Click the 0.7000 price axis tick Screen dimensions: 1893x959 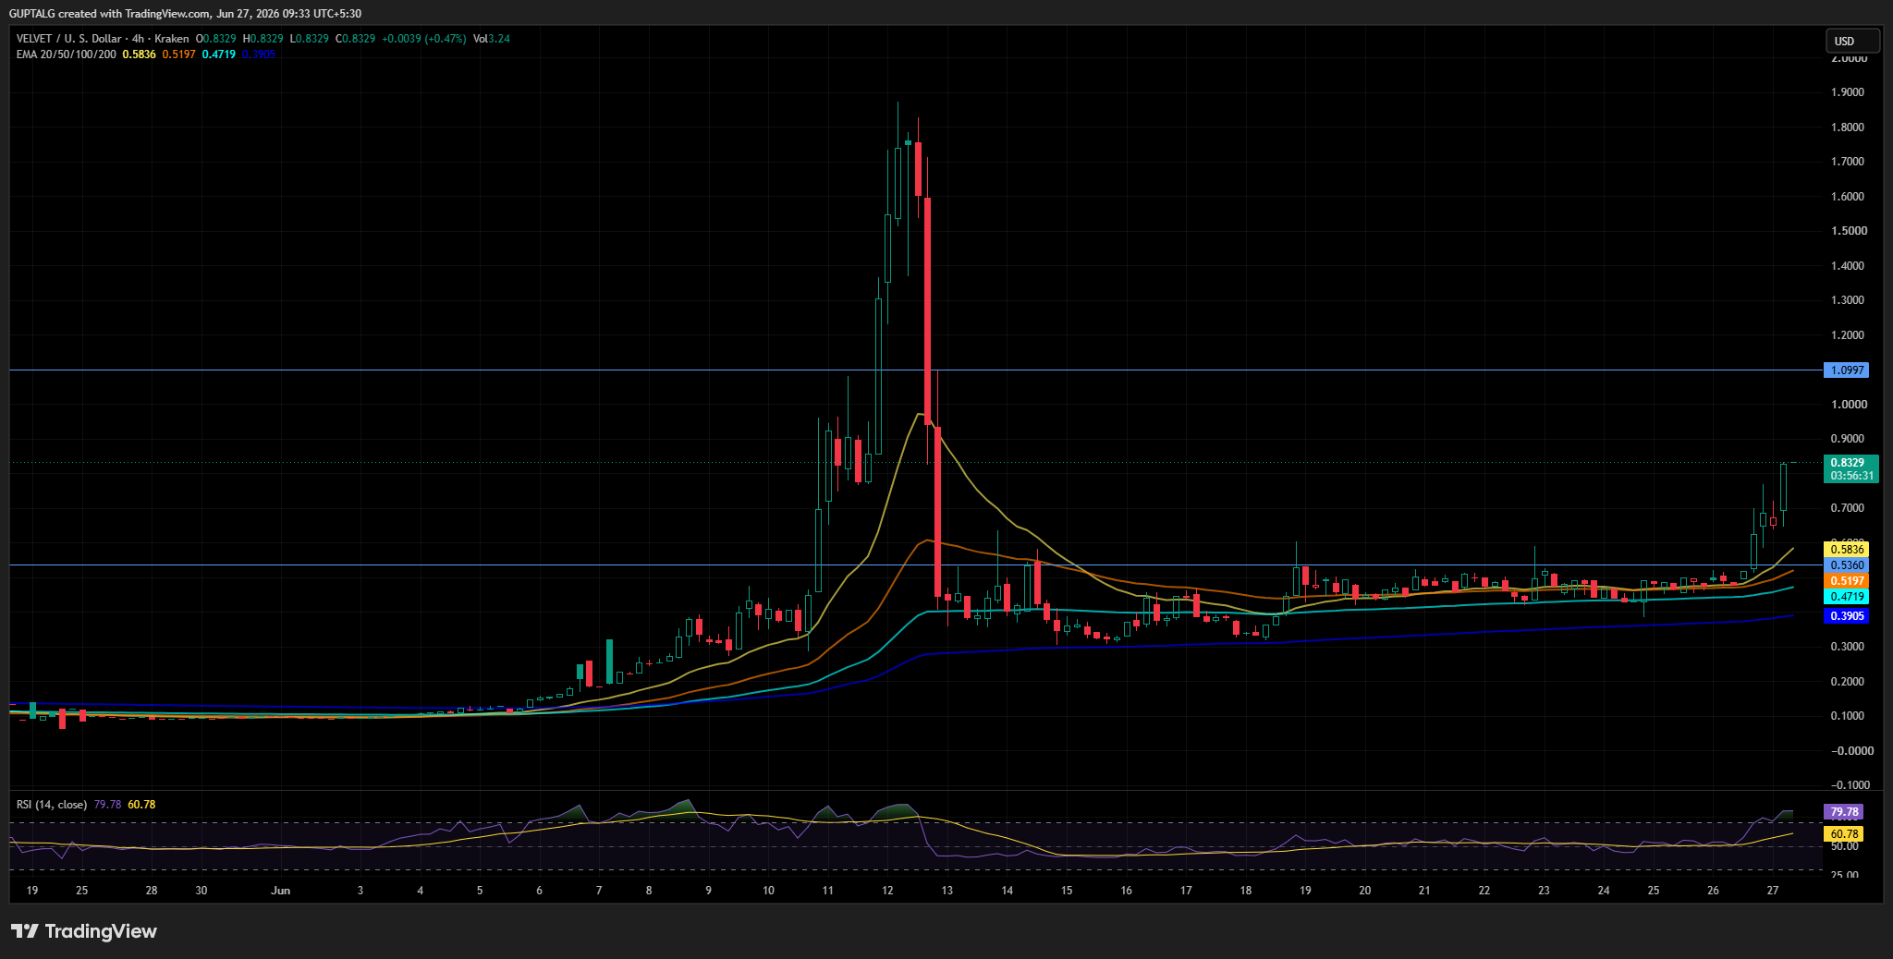[1848, 508]
